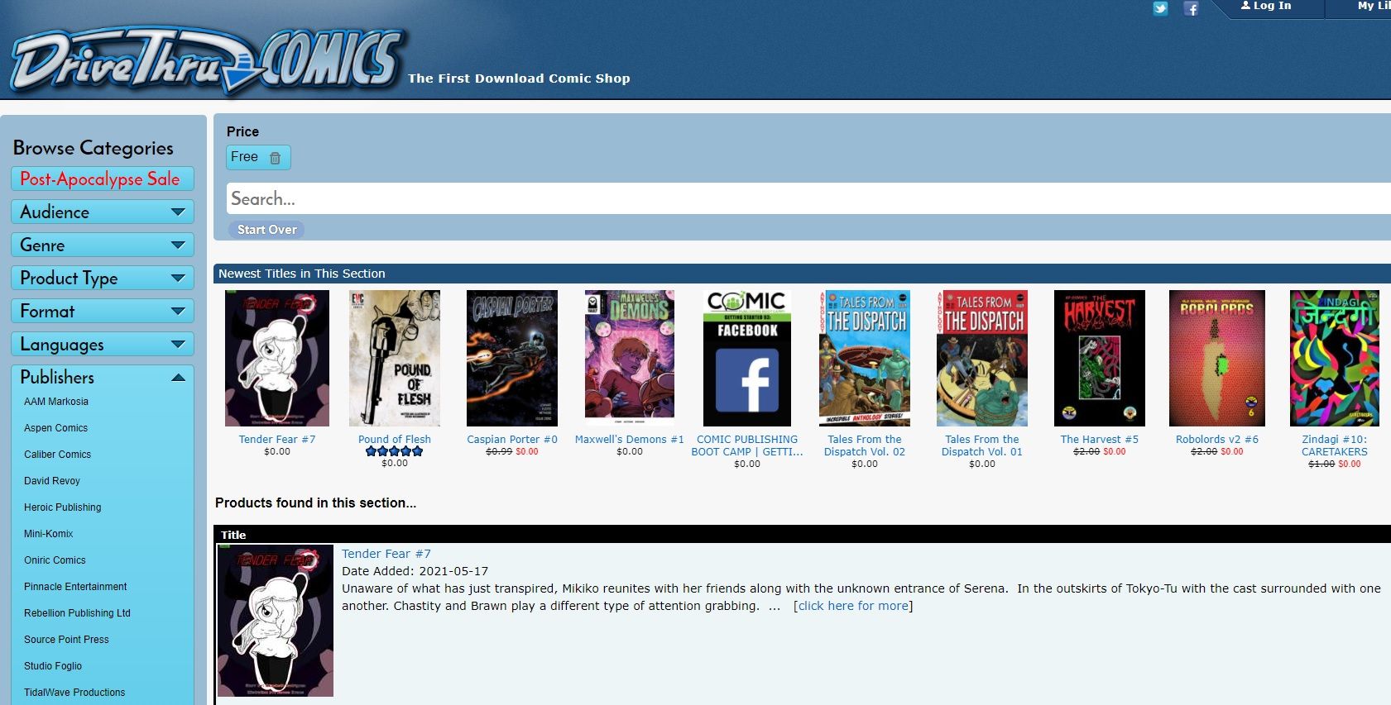Select publisher Oniric Comics
The width and height of the screenshot is (1391, 705).
point(55,560)
